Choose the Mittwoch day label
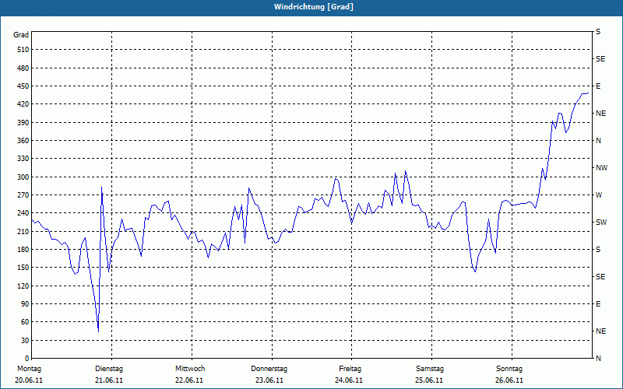This screenshot has width=623, height=389. pos(190,369)
